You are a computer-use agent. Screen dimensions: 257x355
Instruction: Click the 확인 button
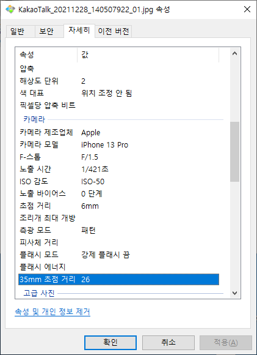[110, 342]
